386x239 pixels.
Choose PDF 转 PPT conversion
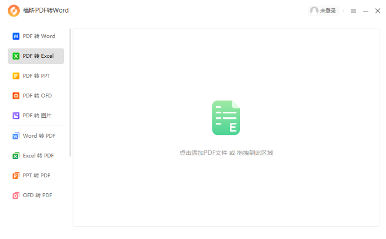(36, 76)
